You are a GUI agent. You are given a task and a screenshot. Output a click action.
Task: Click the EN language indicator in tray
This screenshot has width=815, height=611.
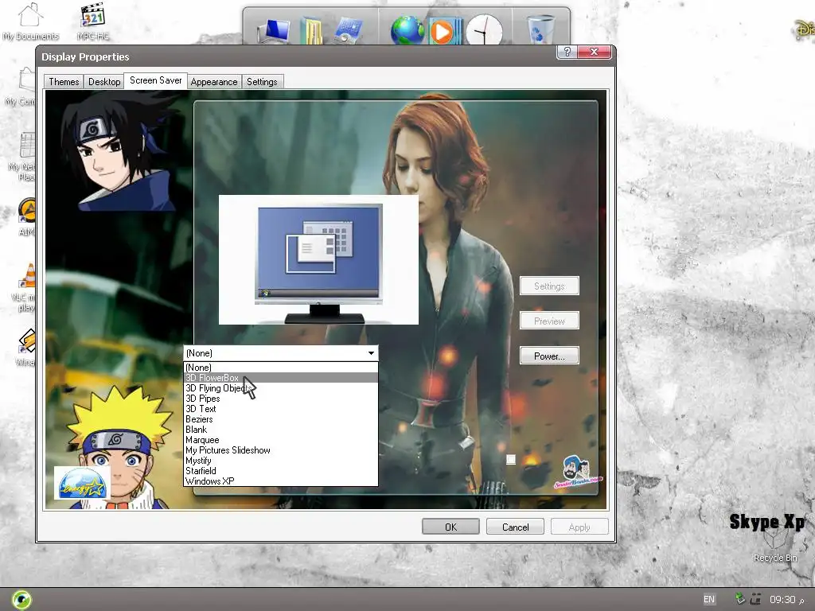point(709,600)
